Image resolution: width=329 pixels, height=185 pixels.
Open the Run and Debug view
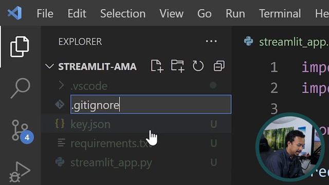tap(20, 172)
